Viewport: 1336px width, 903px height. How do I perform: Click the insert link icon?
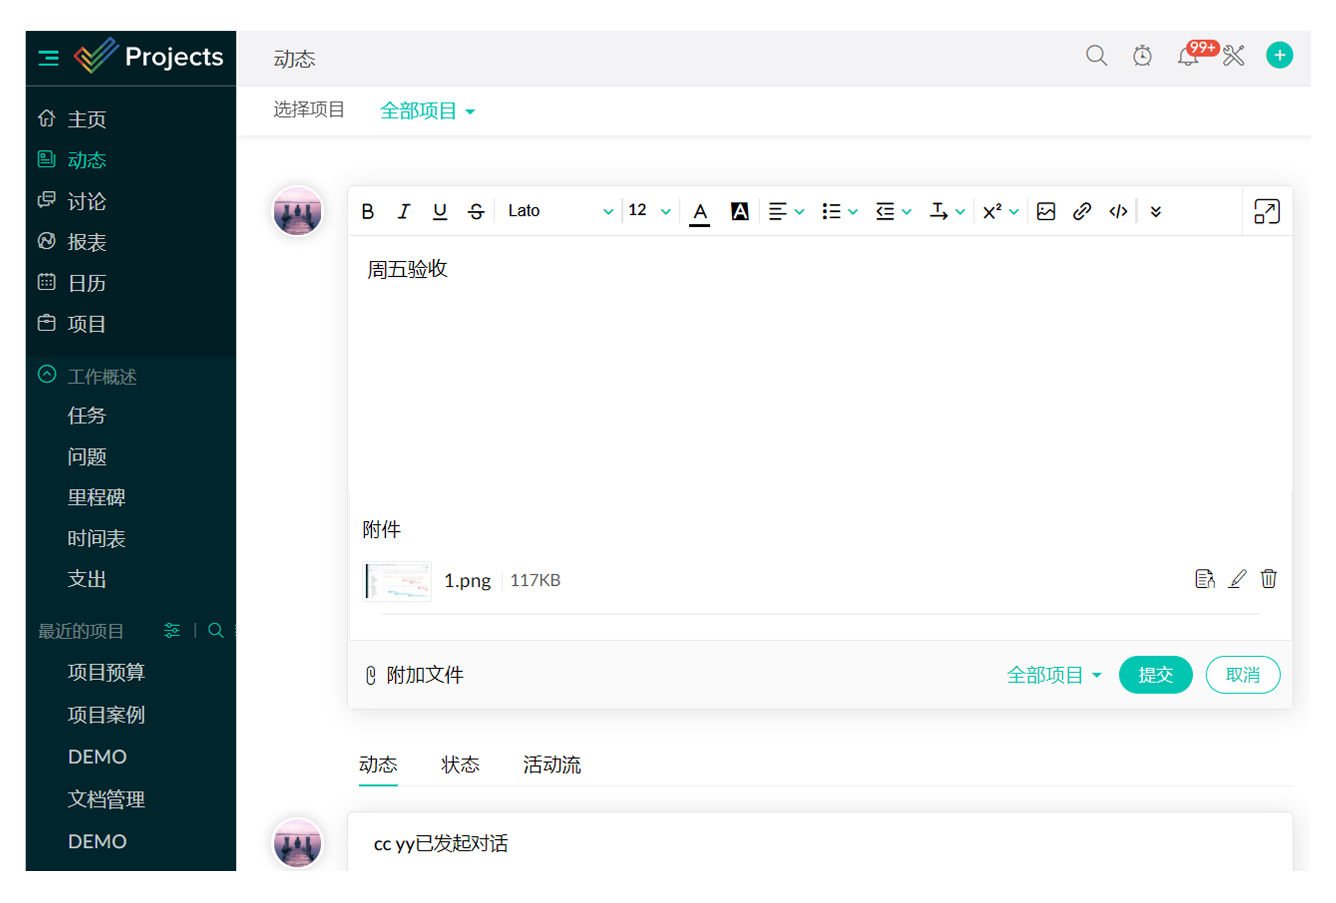click(x=1081, y=211)
